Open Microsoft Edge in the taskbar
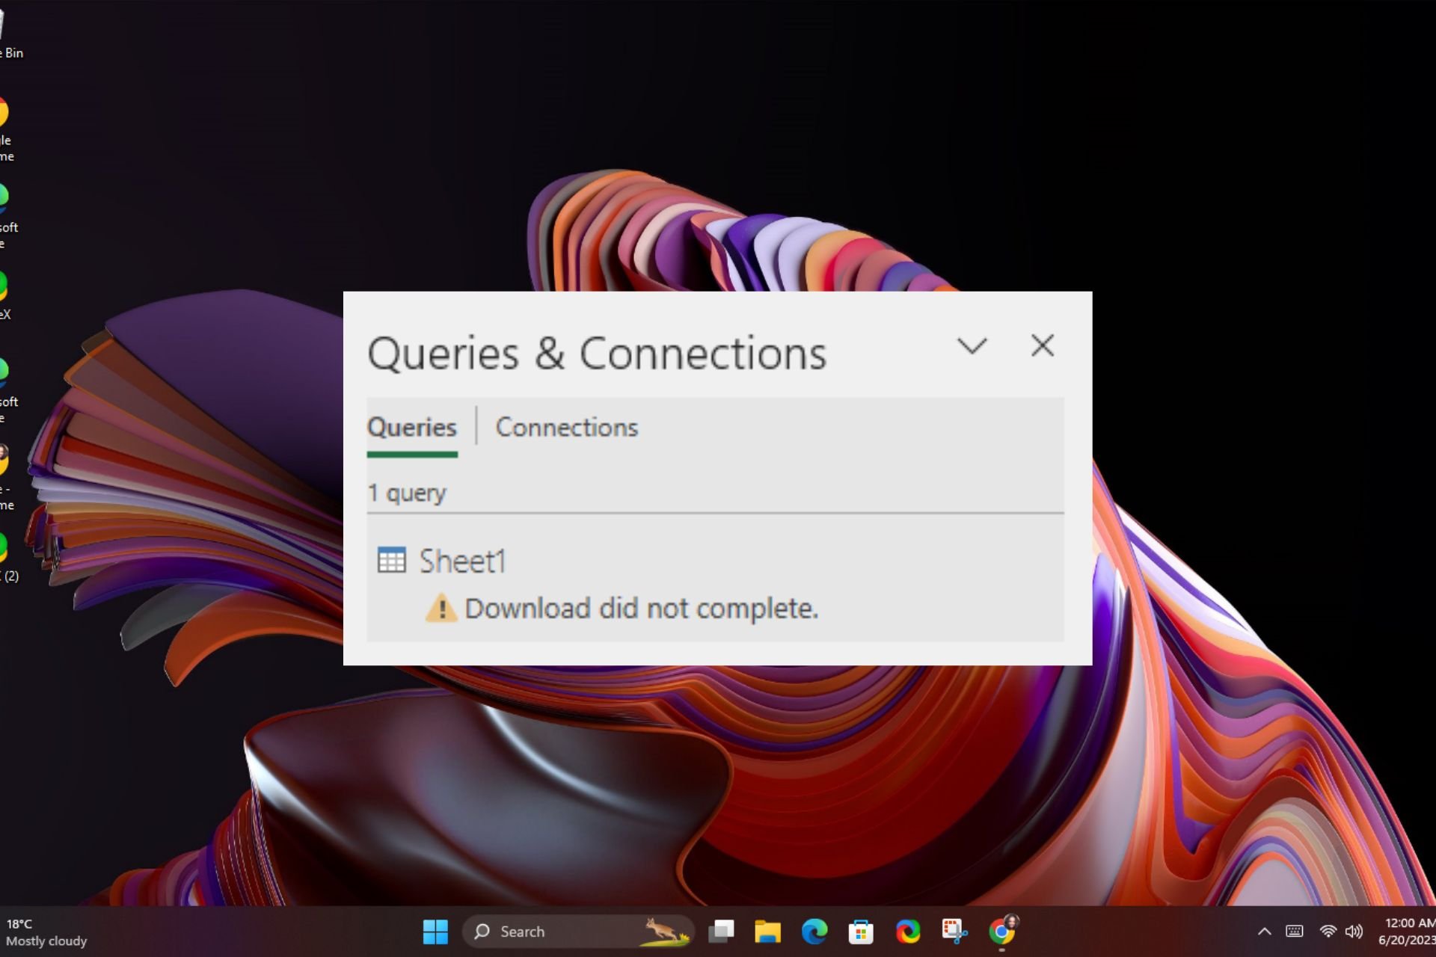The image size is (1436, 957). [x=814, y=932]
